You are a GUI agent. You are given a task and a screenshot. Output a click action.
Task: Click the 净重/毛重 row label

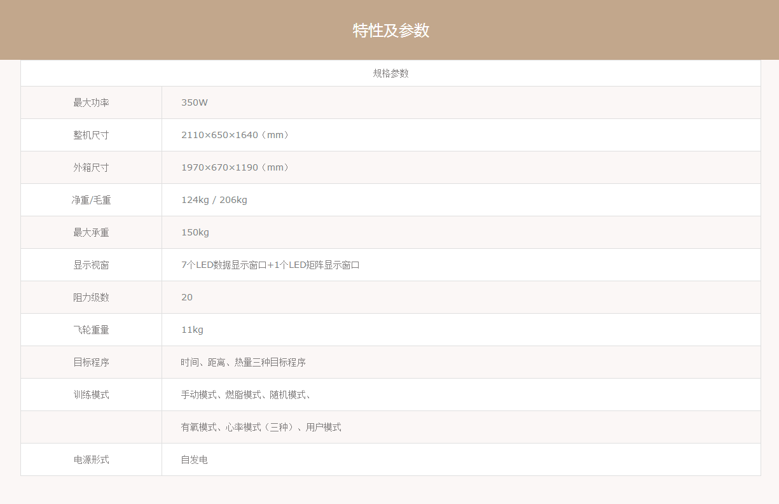(x=91, y=200)
